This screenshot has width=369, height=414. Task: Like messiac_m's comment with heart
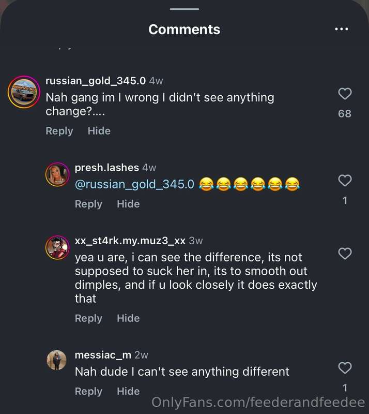(345, 368)
